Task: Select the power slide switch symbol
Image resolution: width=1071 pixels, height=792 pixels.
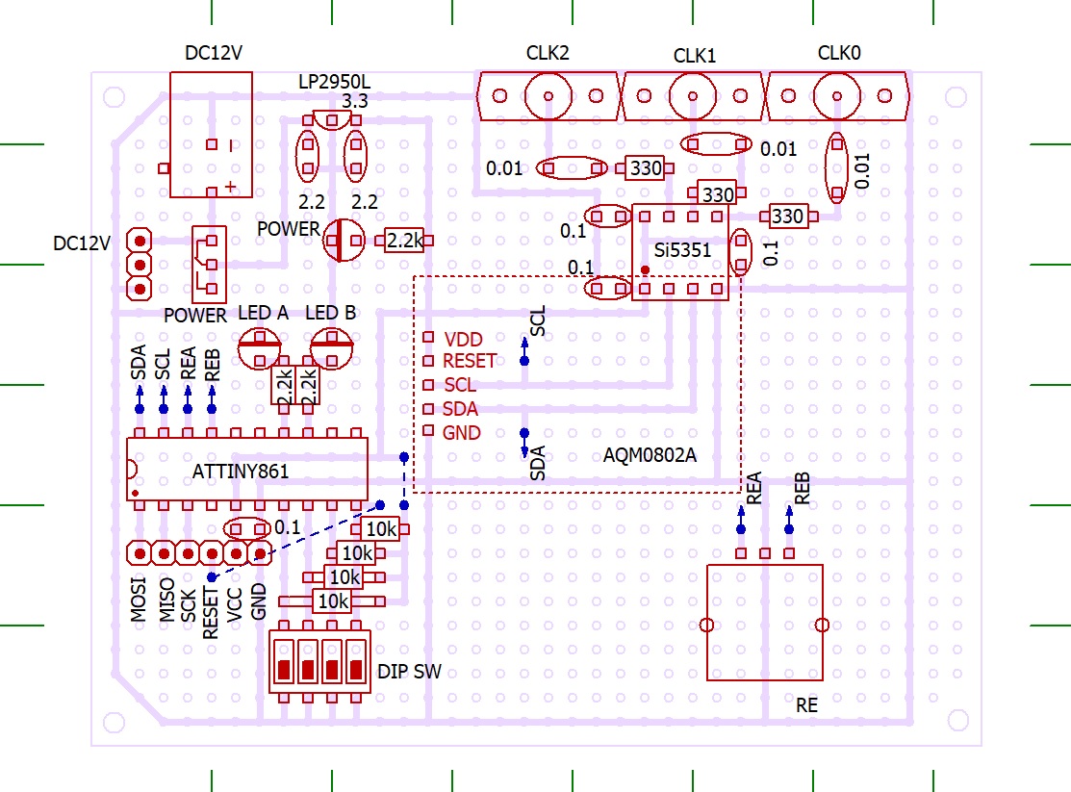Action: tap(209, 265)
